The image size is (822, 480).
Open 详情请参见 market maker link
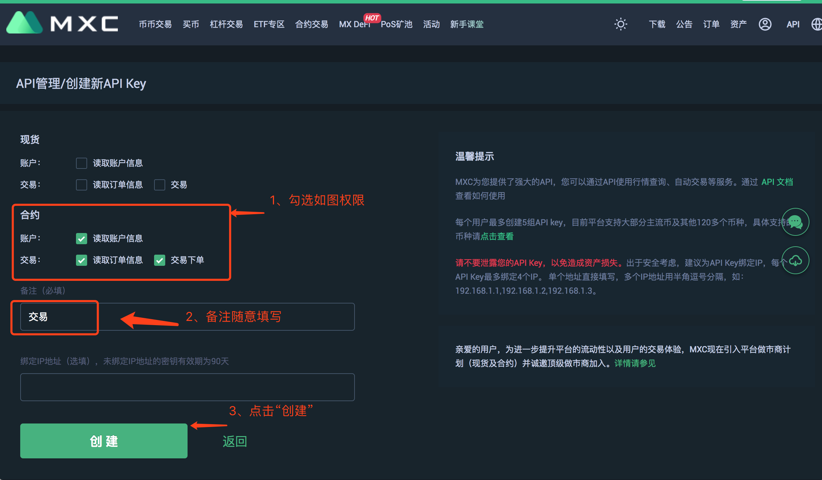click(635, 363)
